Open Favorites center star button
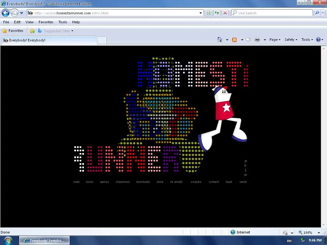This screenshot has height=245, width=327. click(13, 31)
